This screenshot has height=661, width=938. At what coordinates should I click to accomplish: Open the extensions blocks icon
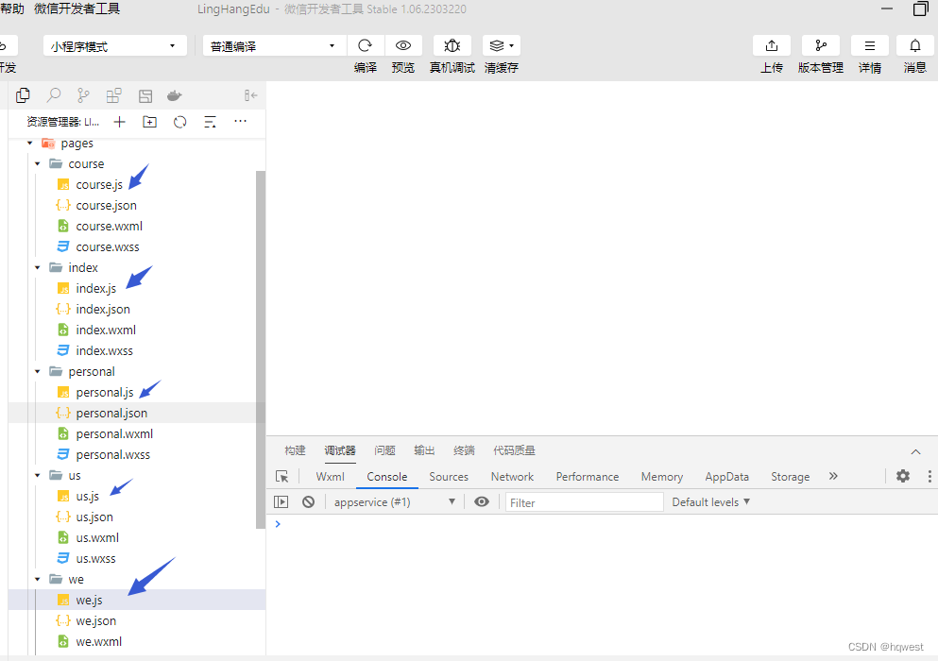point(113,95)
